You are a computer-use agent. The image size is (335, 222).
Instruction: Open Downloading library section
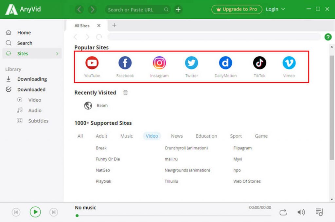click(32, 79)
